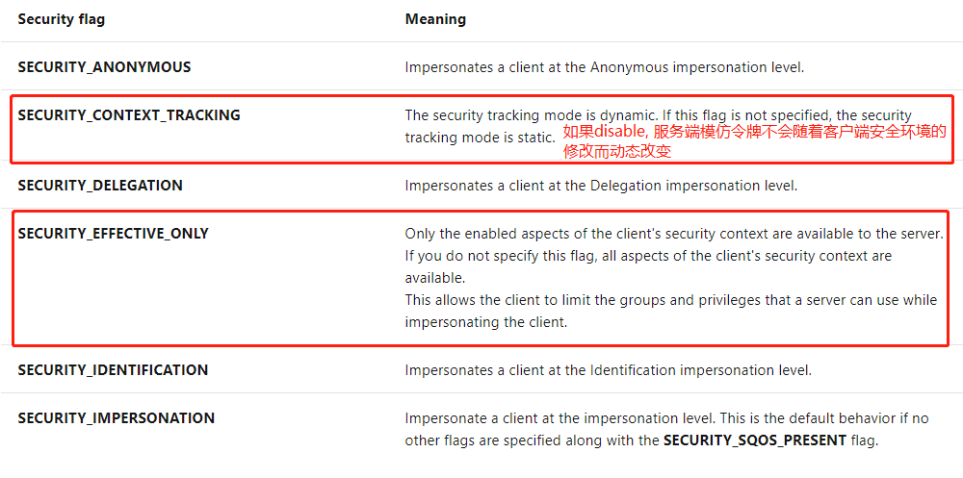Select SECURITY_IMPERSONATION flag name

click(116, 418)
